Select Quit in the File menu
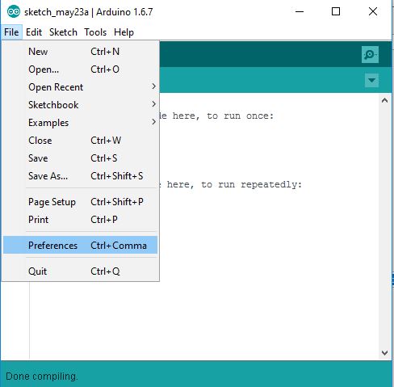 pos(80,271)
